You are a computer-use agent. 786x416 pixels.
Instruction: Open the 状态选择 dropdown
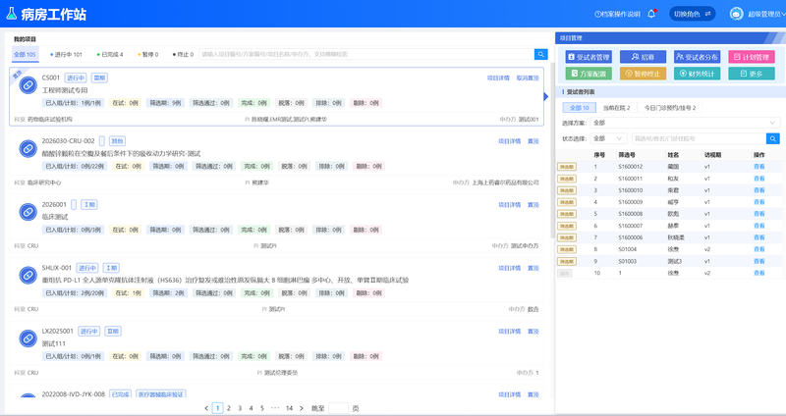coord(608,138)
